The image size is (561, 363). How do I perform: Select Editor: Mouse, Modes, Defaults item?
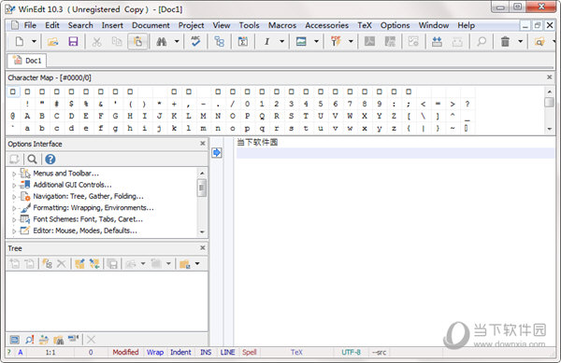click(x=85, y=230)
